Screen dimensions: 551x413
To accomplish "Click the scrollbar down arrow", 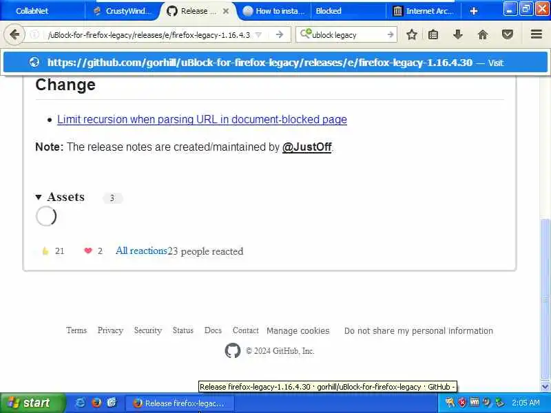I will click(x=545, y=387).
